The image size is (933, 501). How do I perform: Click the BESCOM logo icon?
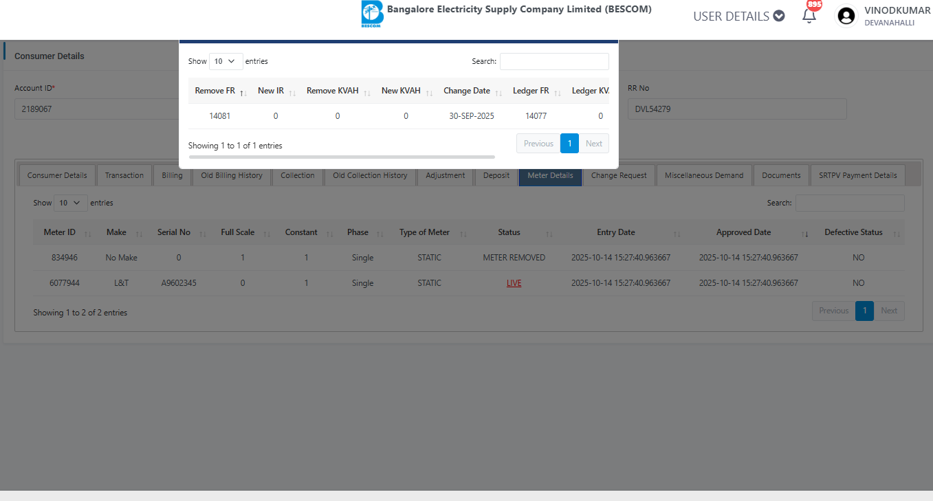point(372,14)
